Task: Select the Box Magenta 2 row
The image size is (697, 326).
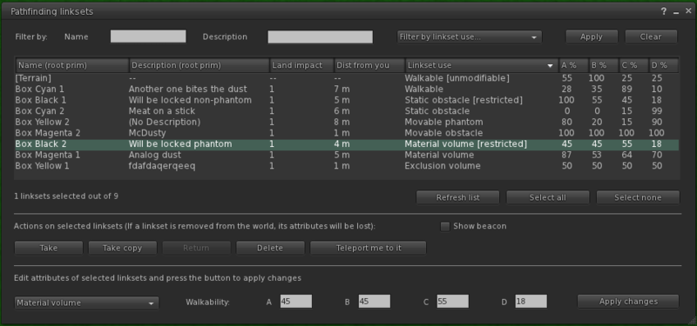Action: (x=347, y=133)
